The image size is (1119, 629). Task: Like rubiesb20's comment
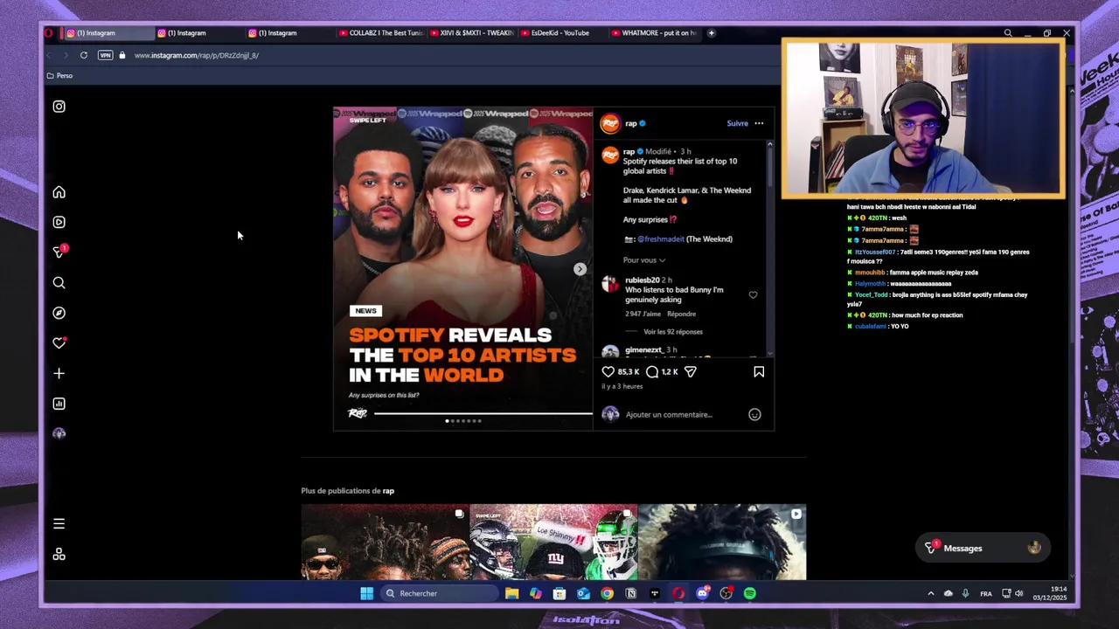pos(753,295)
